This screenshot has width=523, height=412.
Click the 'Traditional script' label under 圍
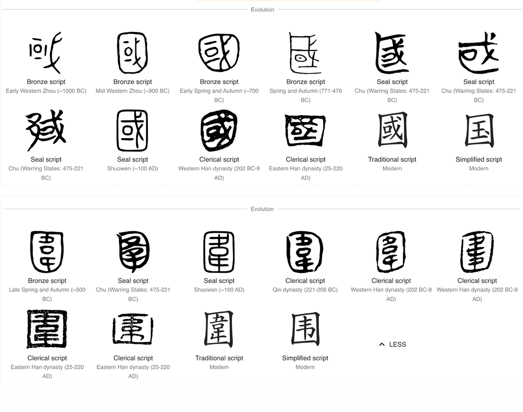coord(219,358)
